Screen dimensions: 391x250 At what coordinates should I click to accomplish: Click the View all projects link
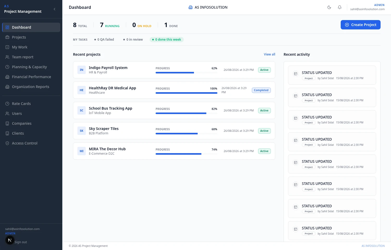(x=270, y=54)
